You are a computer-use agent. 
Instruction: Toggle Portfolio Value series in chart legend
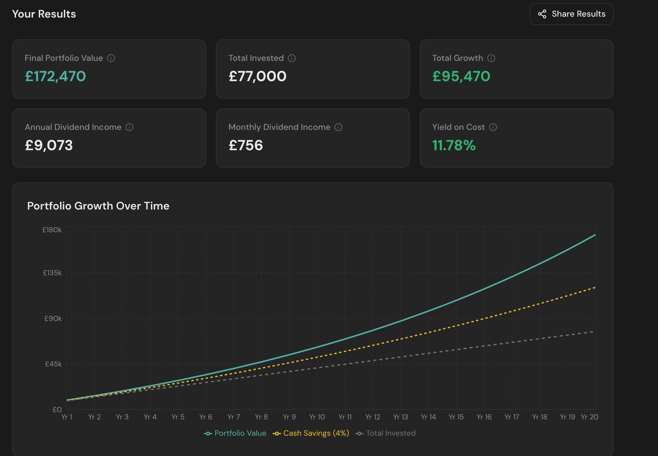click(x=235, y=433)
